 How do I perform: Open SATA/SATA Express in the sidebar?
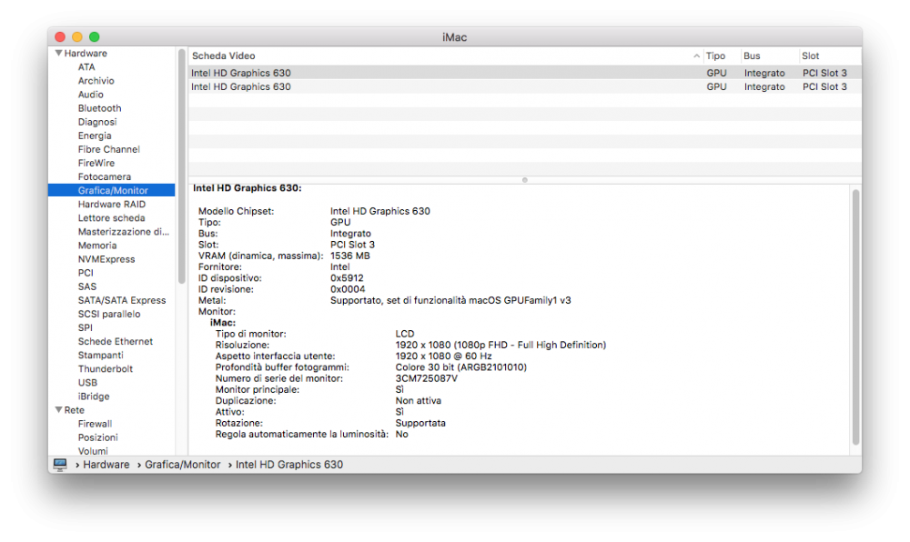tap(122, 300)
